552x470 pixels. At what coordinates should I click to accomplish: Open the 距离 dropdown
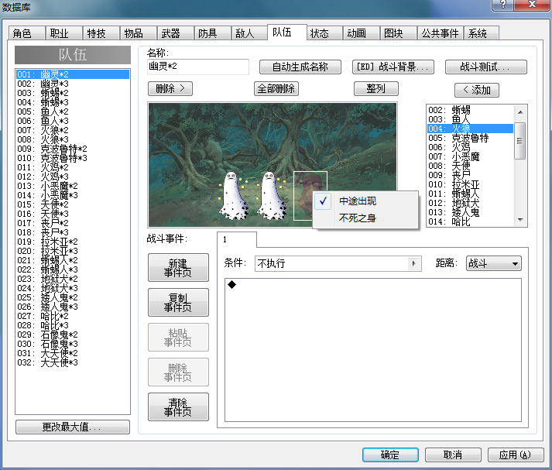tap(494, 263)
